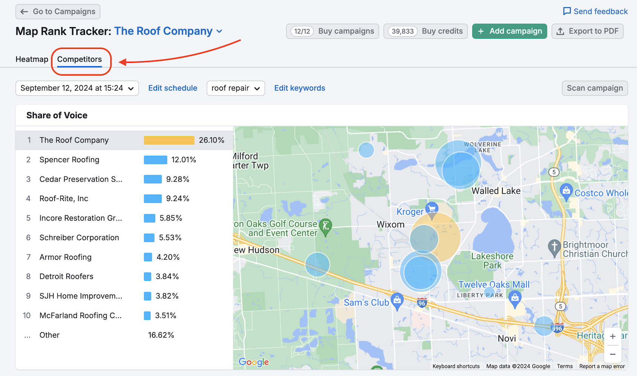Click the orange bar for The Roof Company
This screenshot has height=376, width=637.
[169, 140]
